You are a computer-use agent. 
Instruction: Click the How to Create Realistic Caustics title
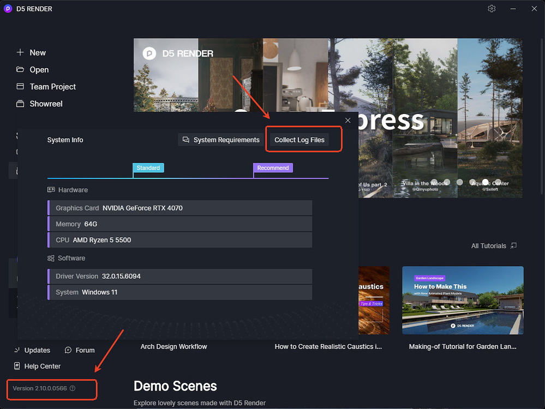coord(328,346)
